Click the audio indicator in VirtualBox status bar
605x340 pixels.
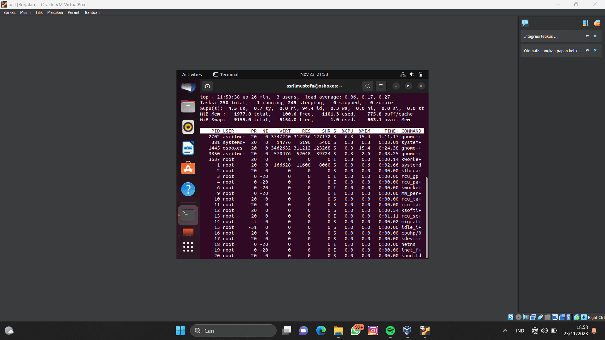point(526,317)
